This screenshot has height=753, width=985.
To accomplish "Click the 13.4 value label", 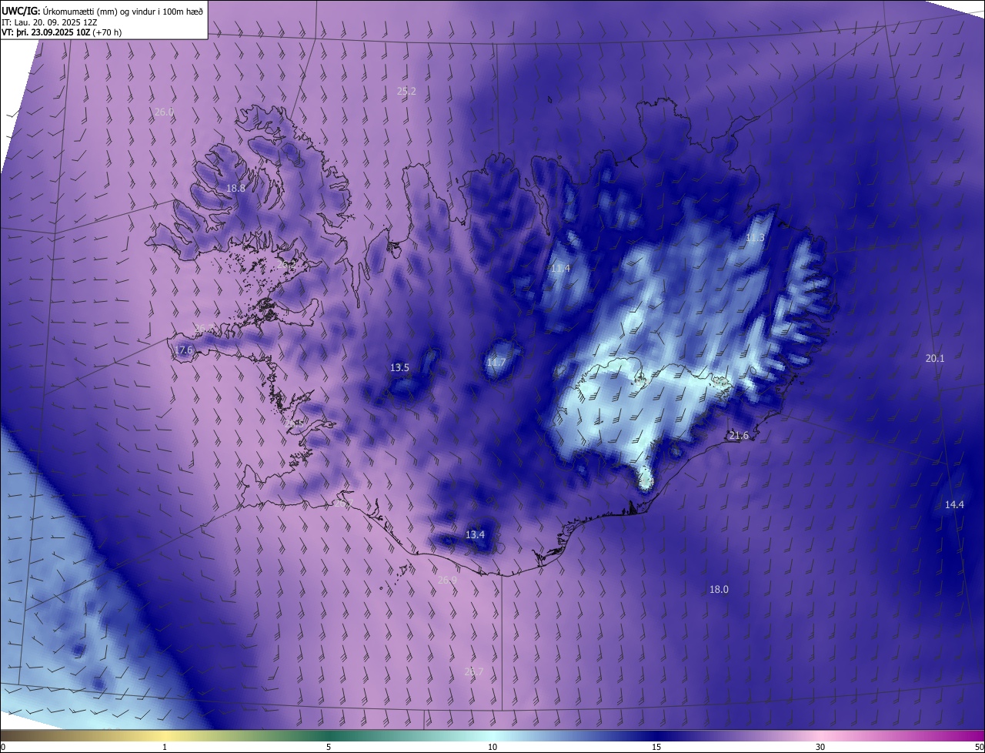I will point(475,534).
